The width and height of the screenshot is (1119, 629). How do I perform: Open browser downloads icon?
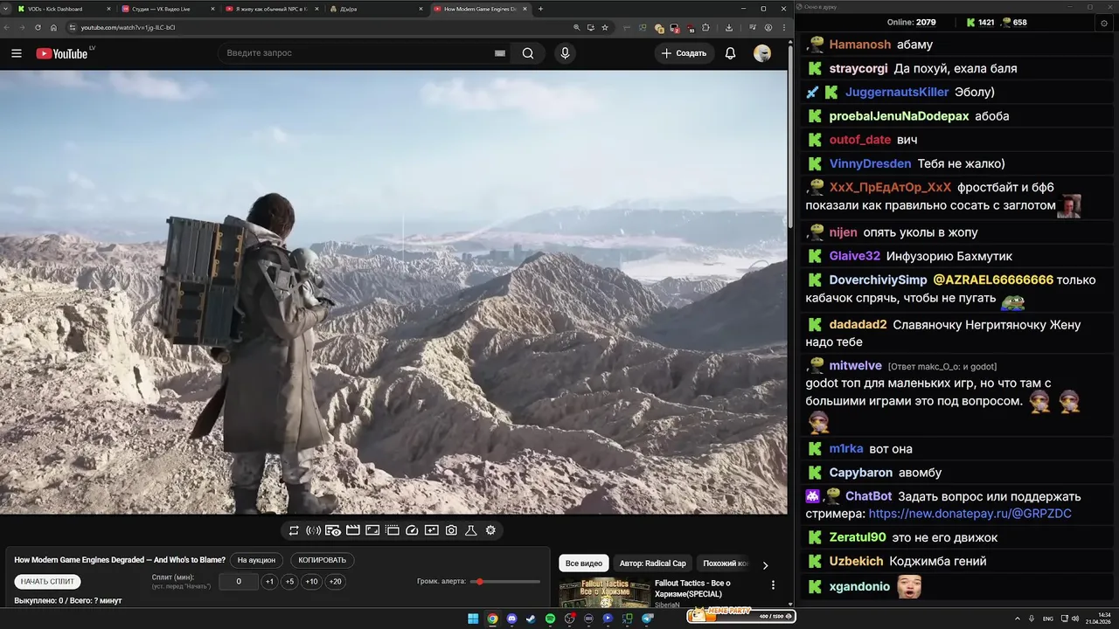click(x=729, y=27)
